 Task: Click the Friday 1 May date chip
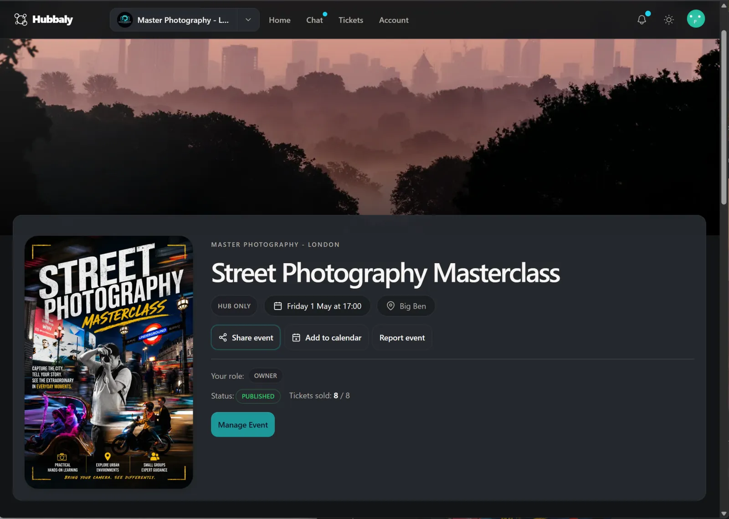(x=317, y=306)
